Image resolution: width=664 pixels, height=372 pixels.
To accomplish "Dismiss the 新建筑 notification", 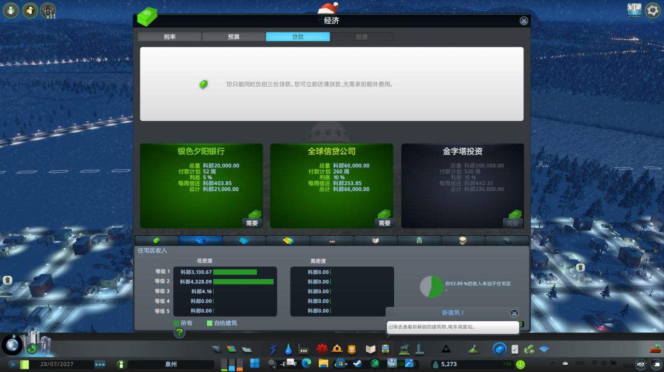I will 514,313.
